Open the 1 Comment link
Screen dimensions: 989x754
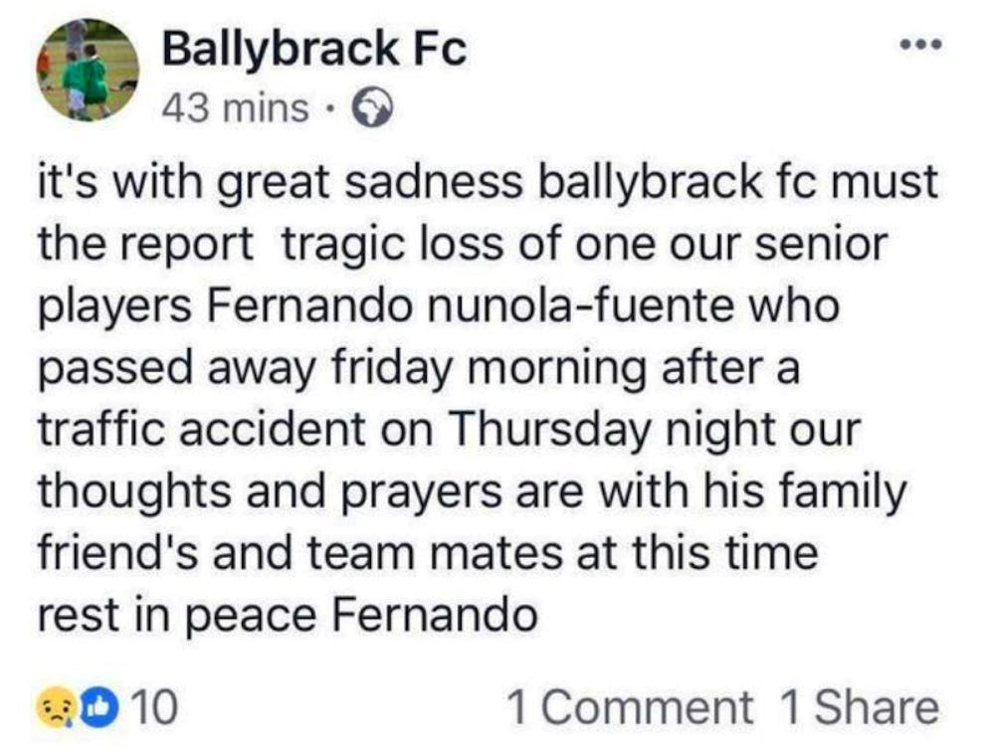coord(630,707)
